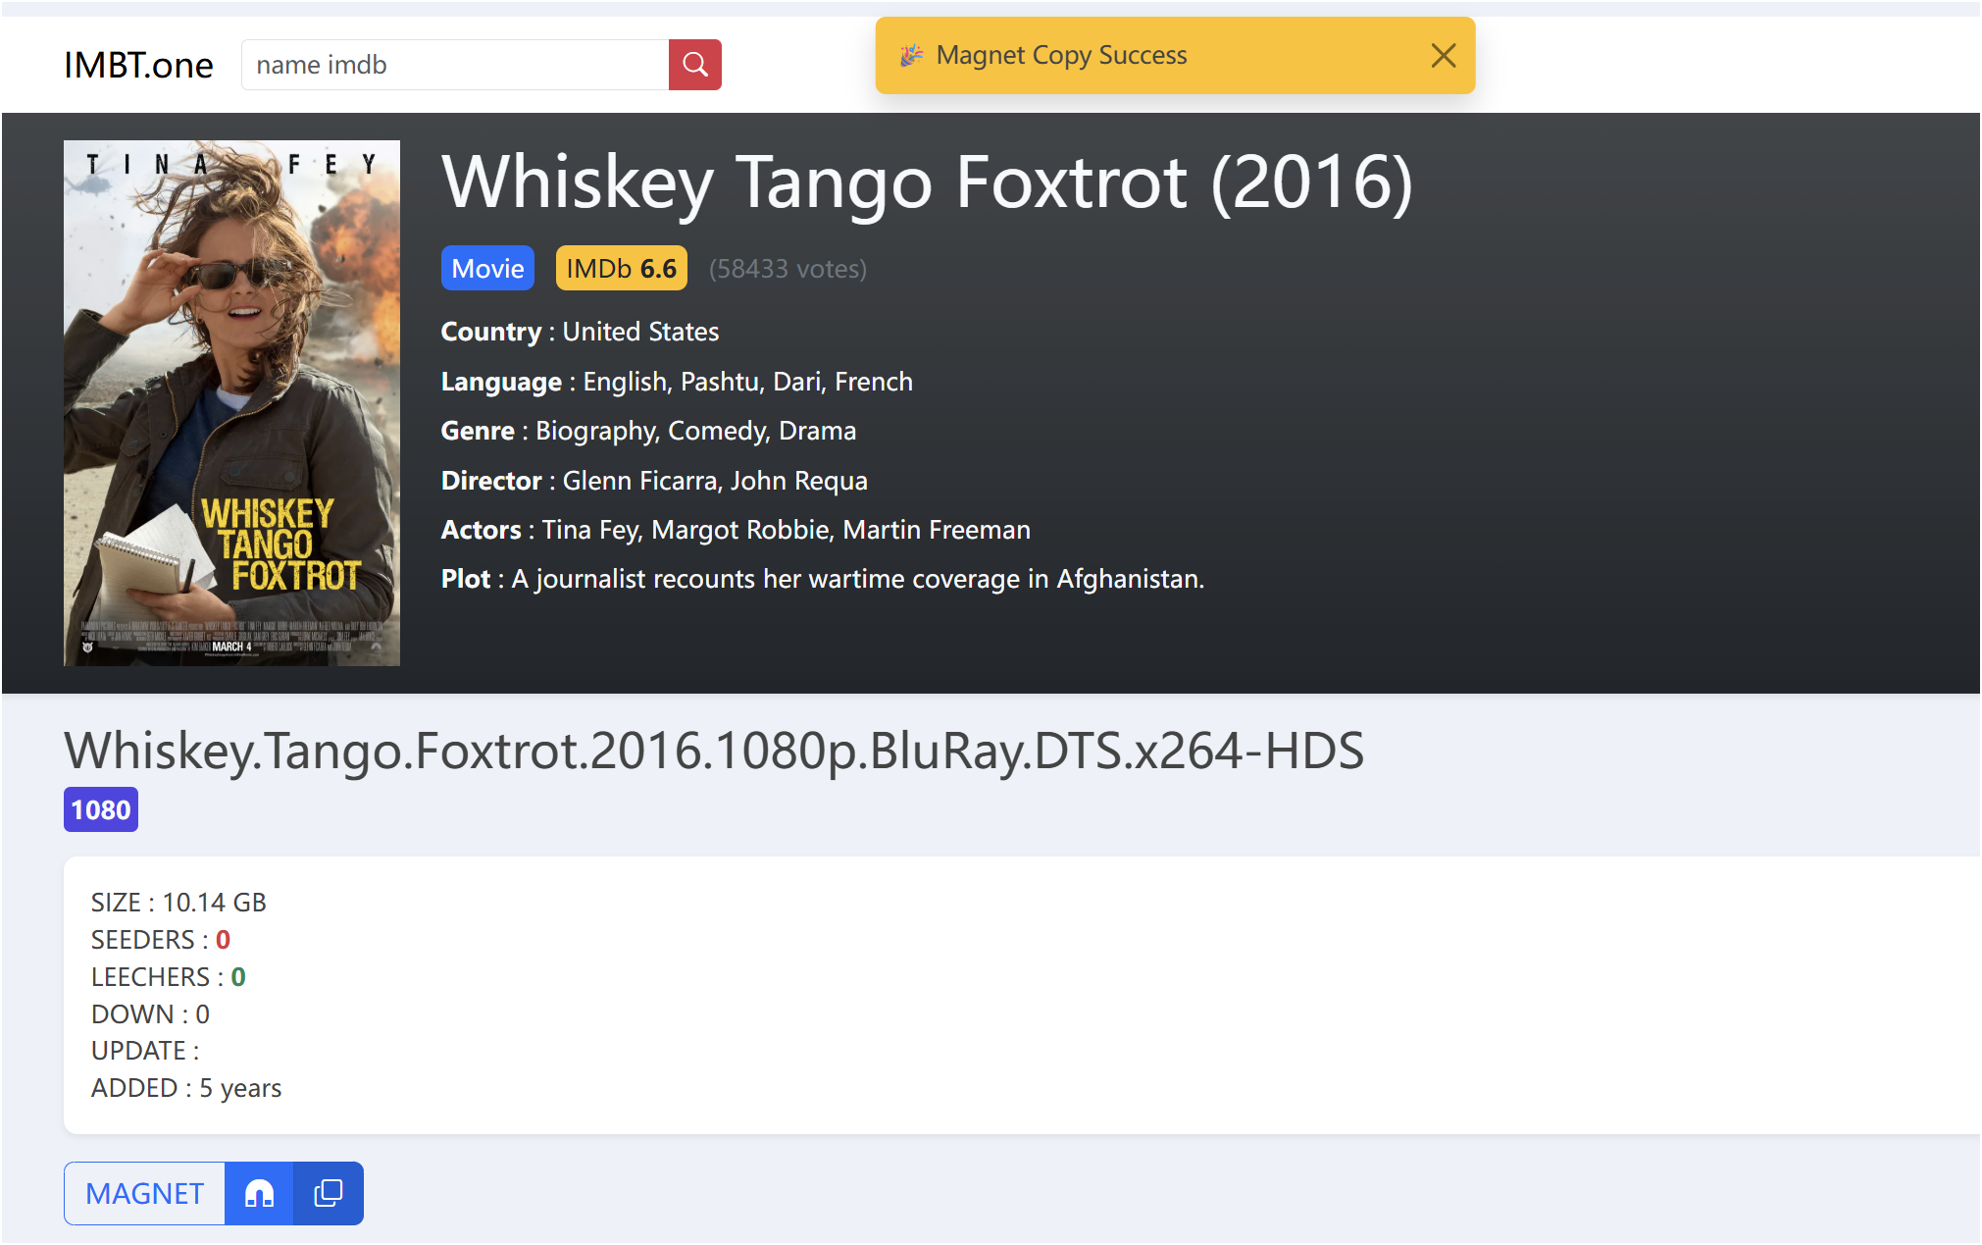Open magnet link via magnet icon
1982x1245 pixels.
coord(259,1193)
